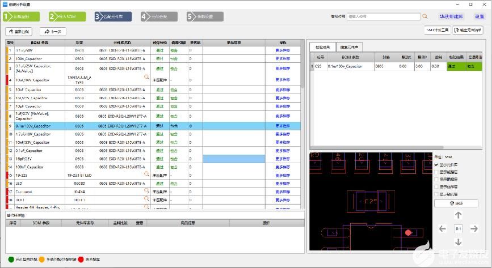Select the LED row 16
Viewport: 492px width, 268px height.
(x=153, y=184)
